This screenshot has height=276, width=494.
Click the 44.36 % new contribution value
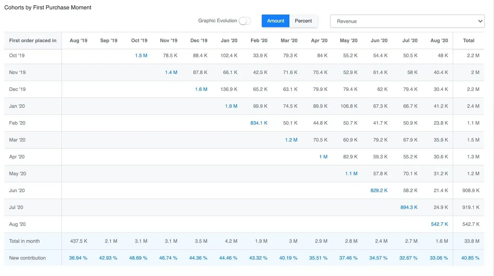198,258
